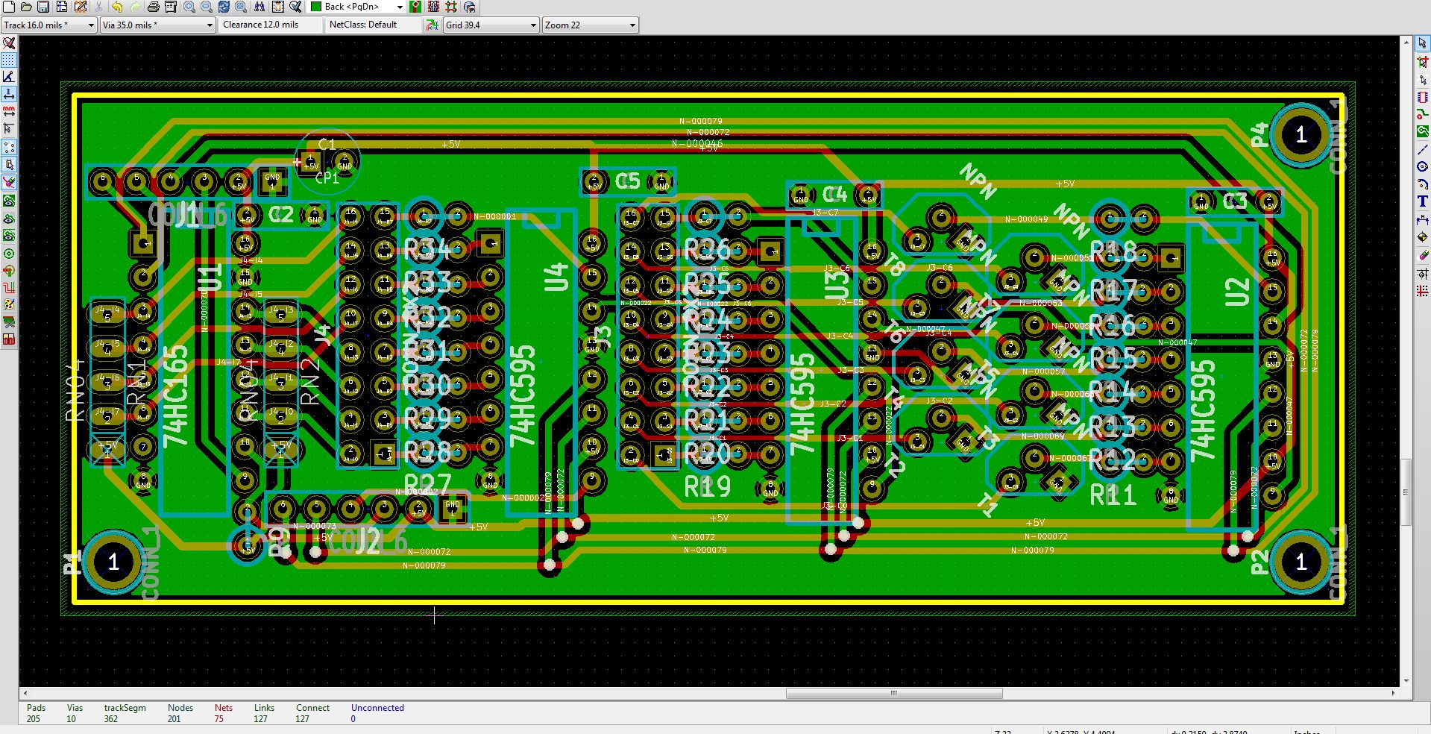Click the green Back layer color swatch

pyautogui.click(x=316, y=7)
